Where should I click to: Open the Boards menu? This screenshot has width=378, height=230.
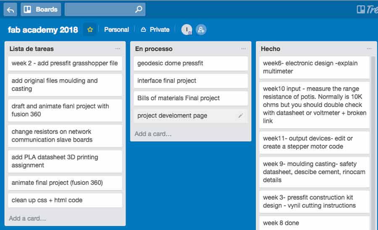[x=41, y=9]
